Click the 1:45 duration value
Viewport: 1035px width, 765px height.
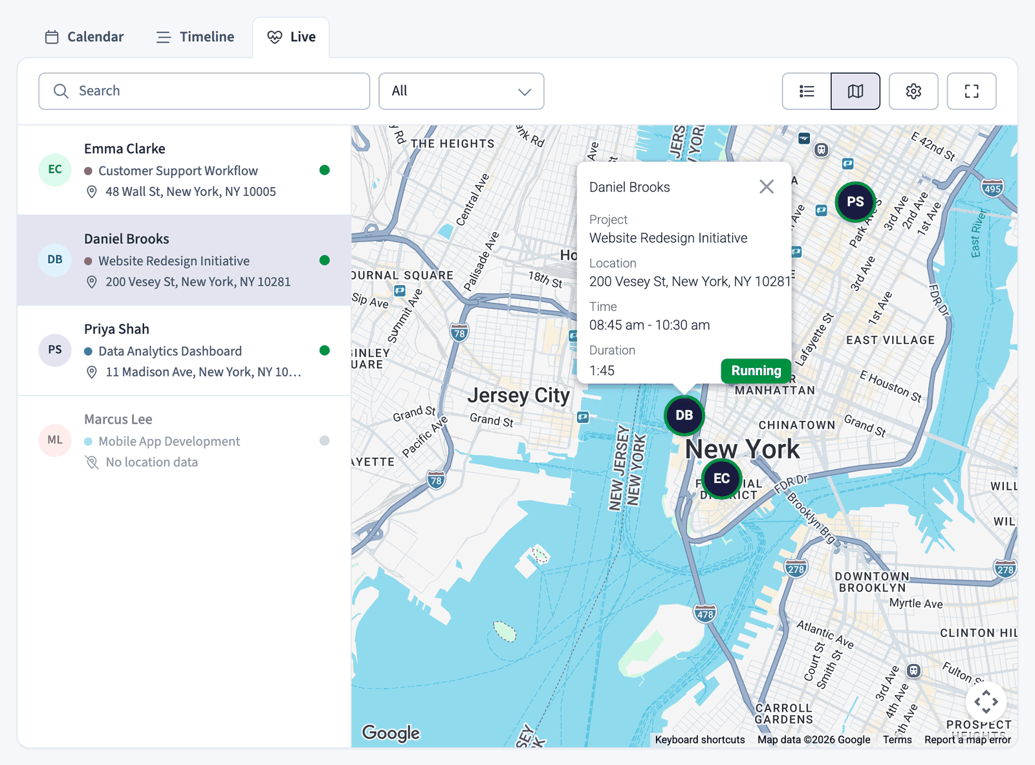(602, 371)
